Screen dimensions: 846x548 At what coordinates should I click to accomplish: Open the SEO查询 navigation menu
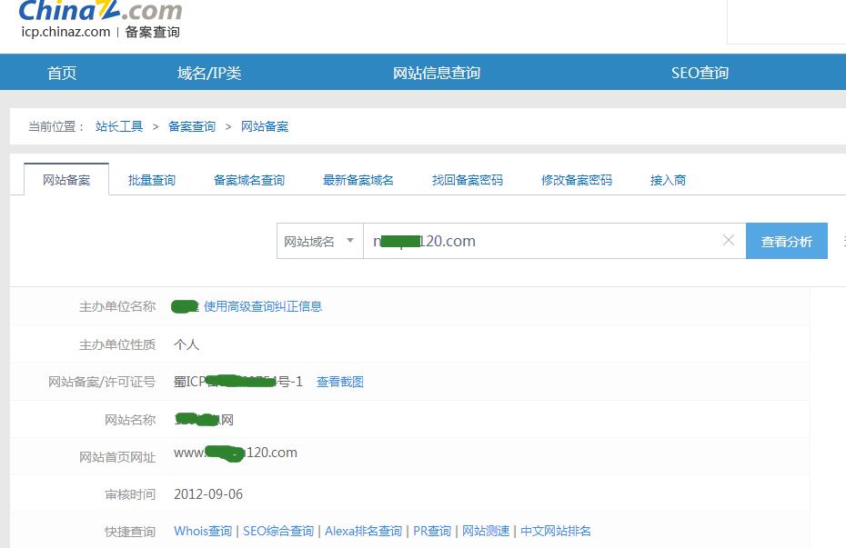pos(700,73)
